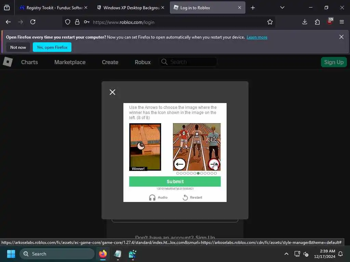Screen dimensions: 350x262
Task: Restart the captcha challenge
Action: 192,198
